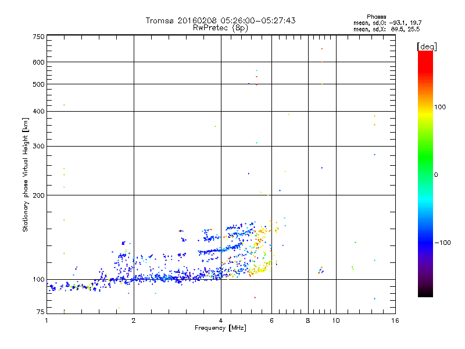
Task: Click the colorbar tick label '100'
Action: click(440, 107)
